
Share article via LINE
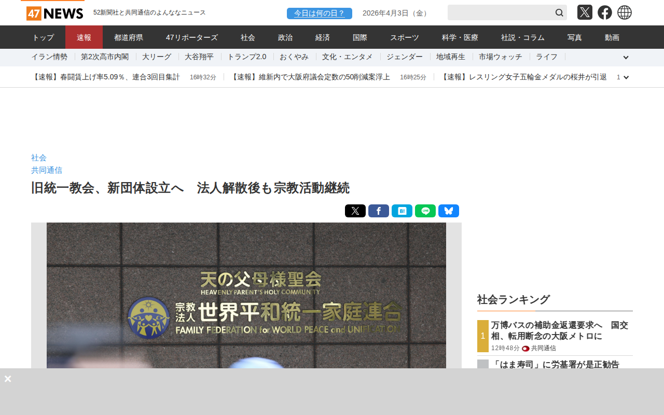(425, 211)
